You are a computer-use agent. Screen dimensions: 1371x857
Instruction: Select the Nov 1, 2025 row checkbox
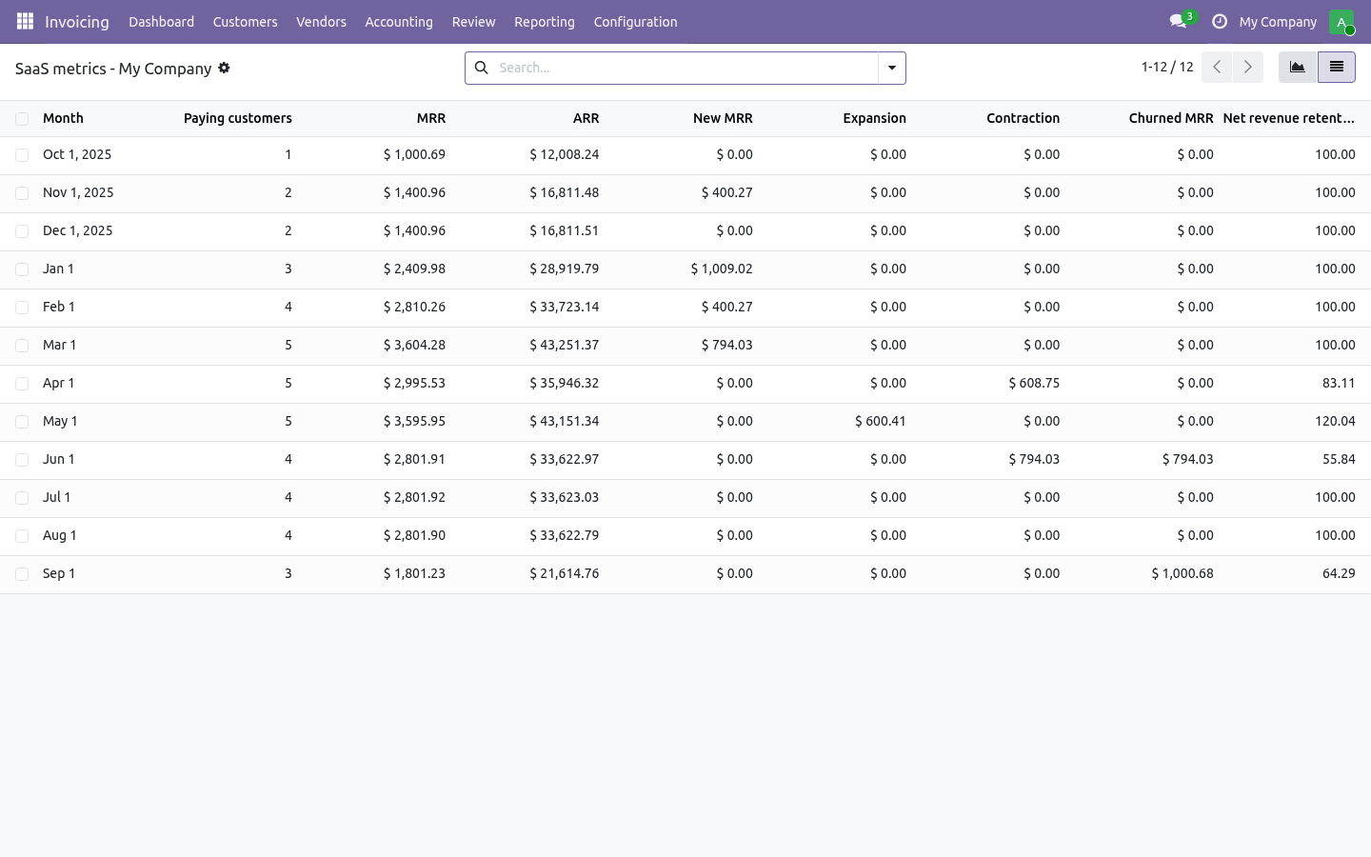coord(22,193)
